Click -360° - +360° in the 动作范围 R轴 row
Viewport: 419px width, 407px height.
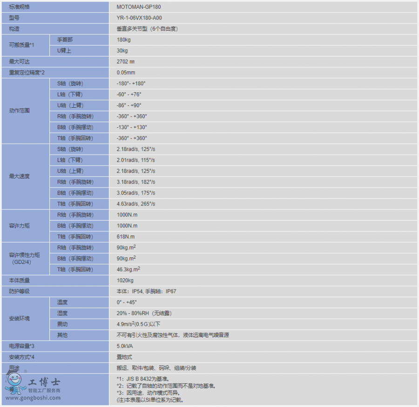click(x=132, y=117)
